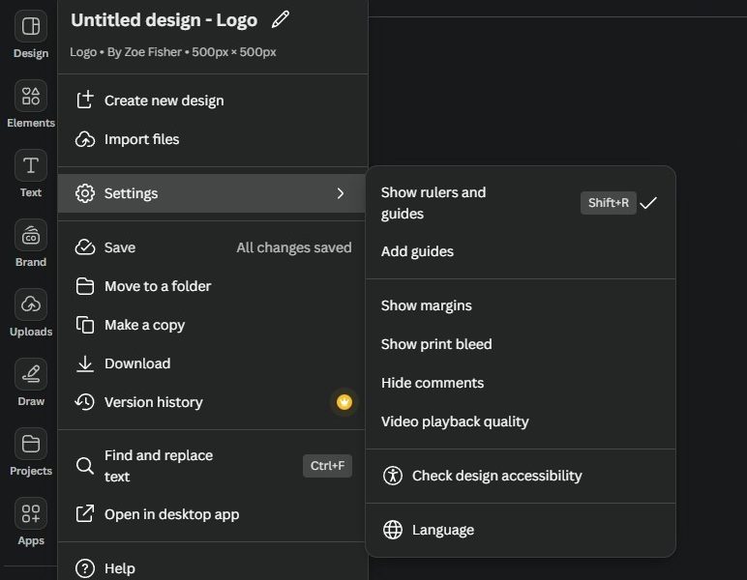Click Check design accessibility

pyautogui.click(x=496, y=476)
